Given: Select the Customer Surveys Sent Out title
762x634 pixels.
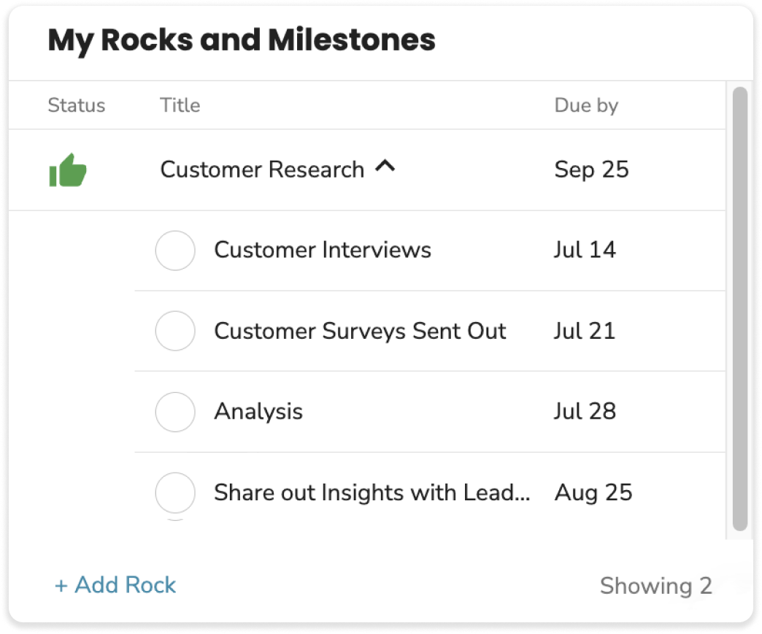Looking at the screenshot, I should point(360,331).
